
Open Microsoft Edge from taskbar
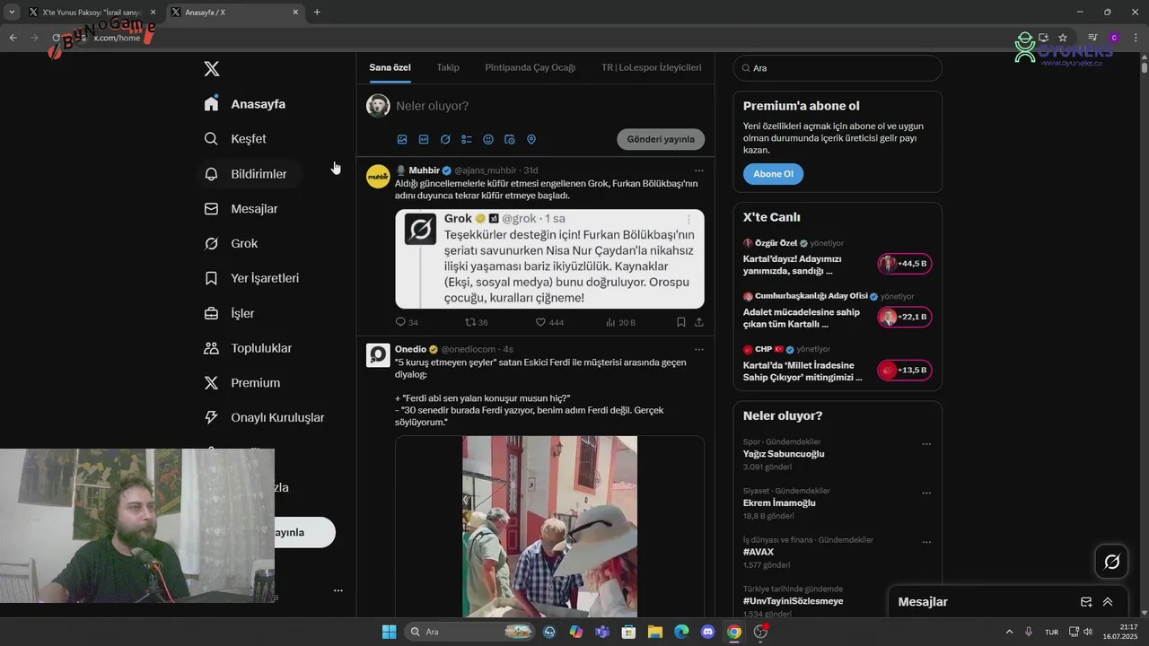[x=681, y=632]
